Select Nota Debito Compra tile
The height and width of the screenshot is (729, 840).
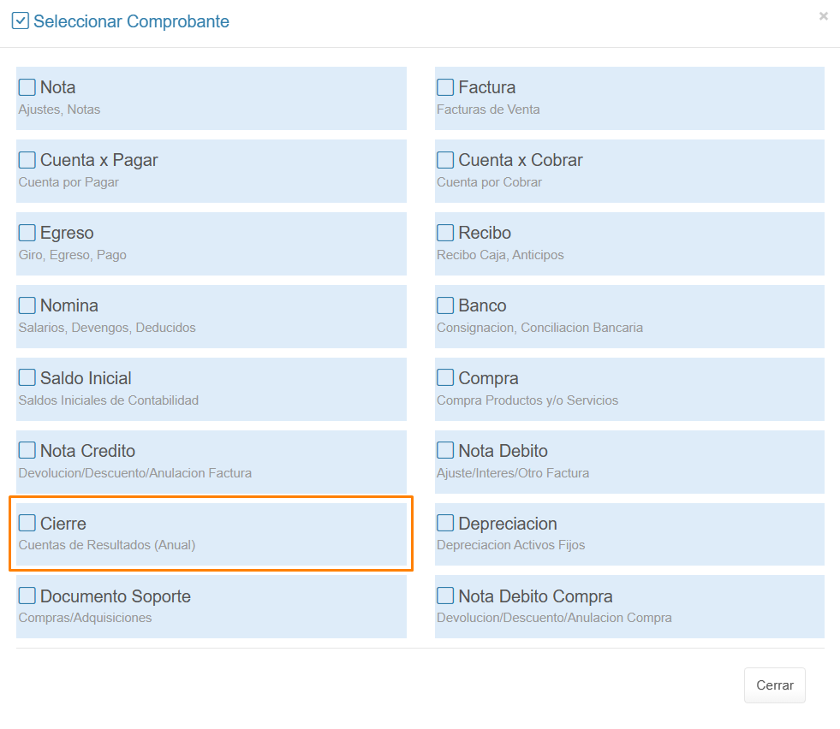tap(629, 606)
